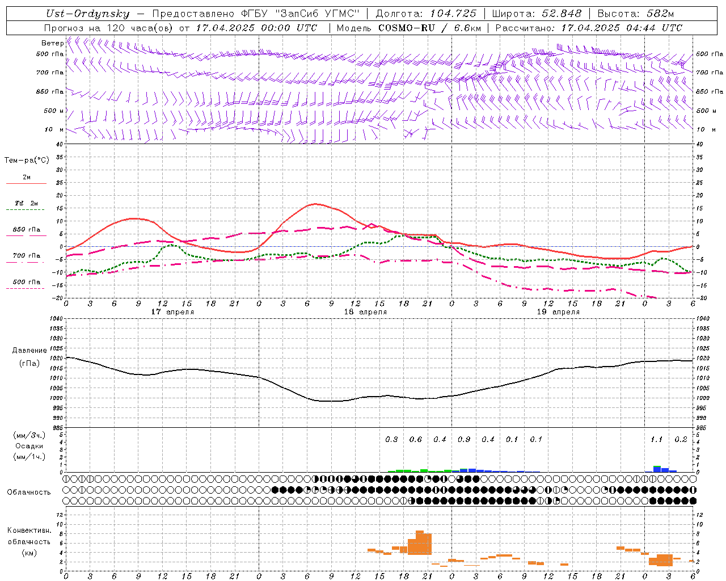Viewport: 726px width, 581px height.
Task: Click the "Облачность" cloud cover label
Action: 29,492
